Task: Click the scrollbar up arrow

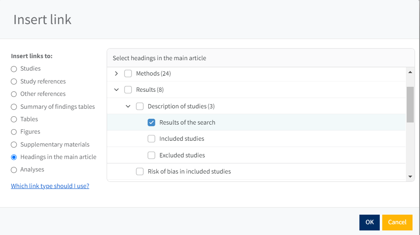Action: tap(410, 72)
